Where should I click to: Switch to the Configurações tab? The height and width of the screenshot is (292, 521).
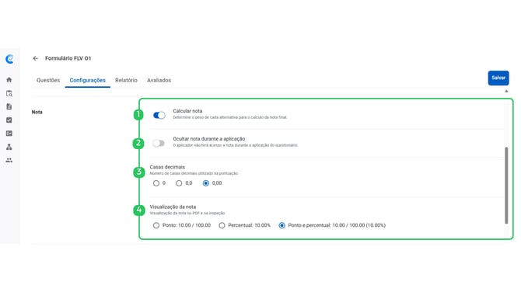pyautogui.click(x=87, y=80)
